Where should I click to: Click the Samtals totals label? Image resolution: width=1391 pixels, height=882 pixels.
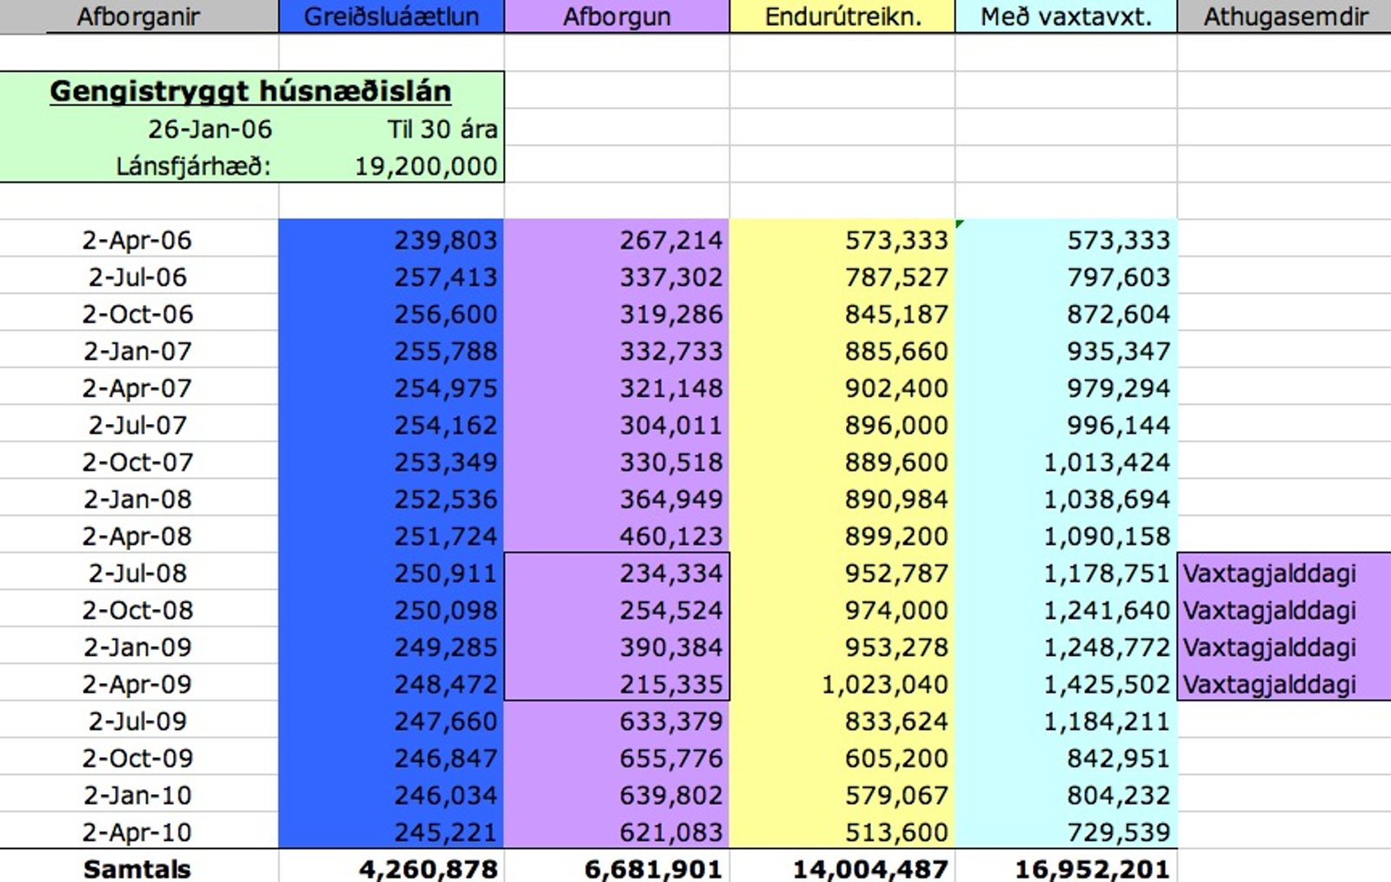[x=137, y=868]
